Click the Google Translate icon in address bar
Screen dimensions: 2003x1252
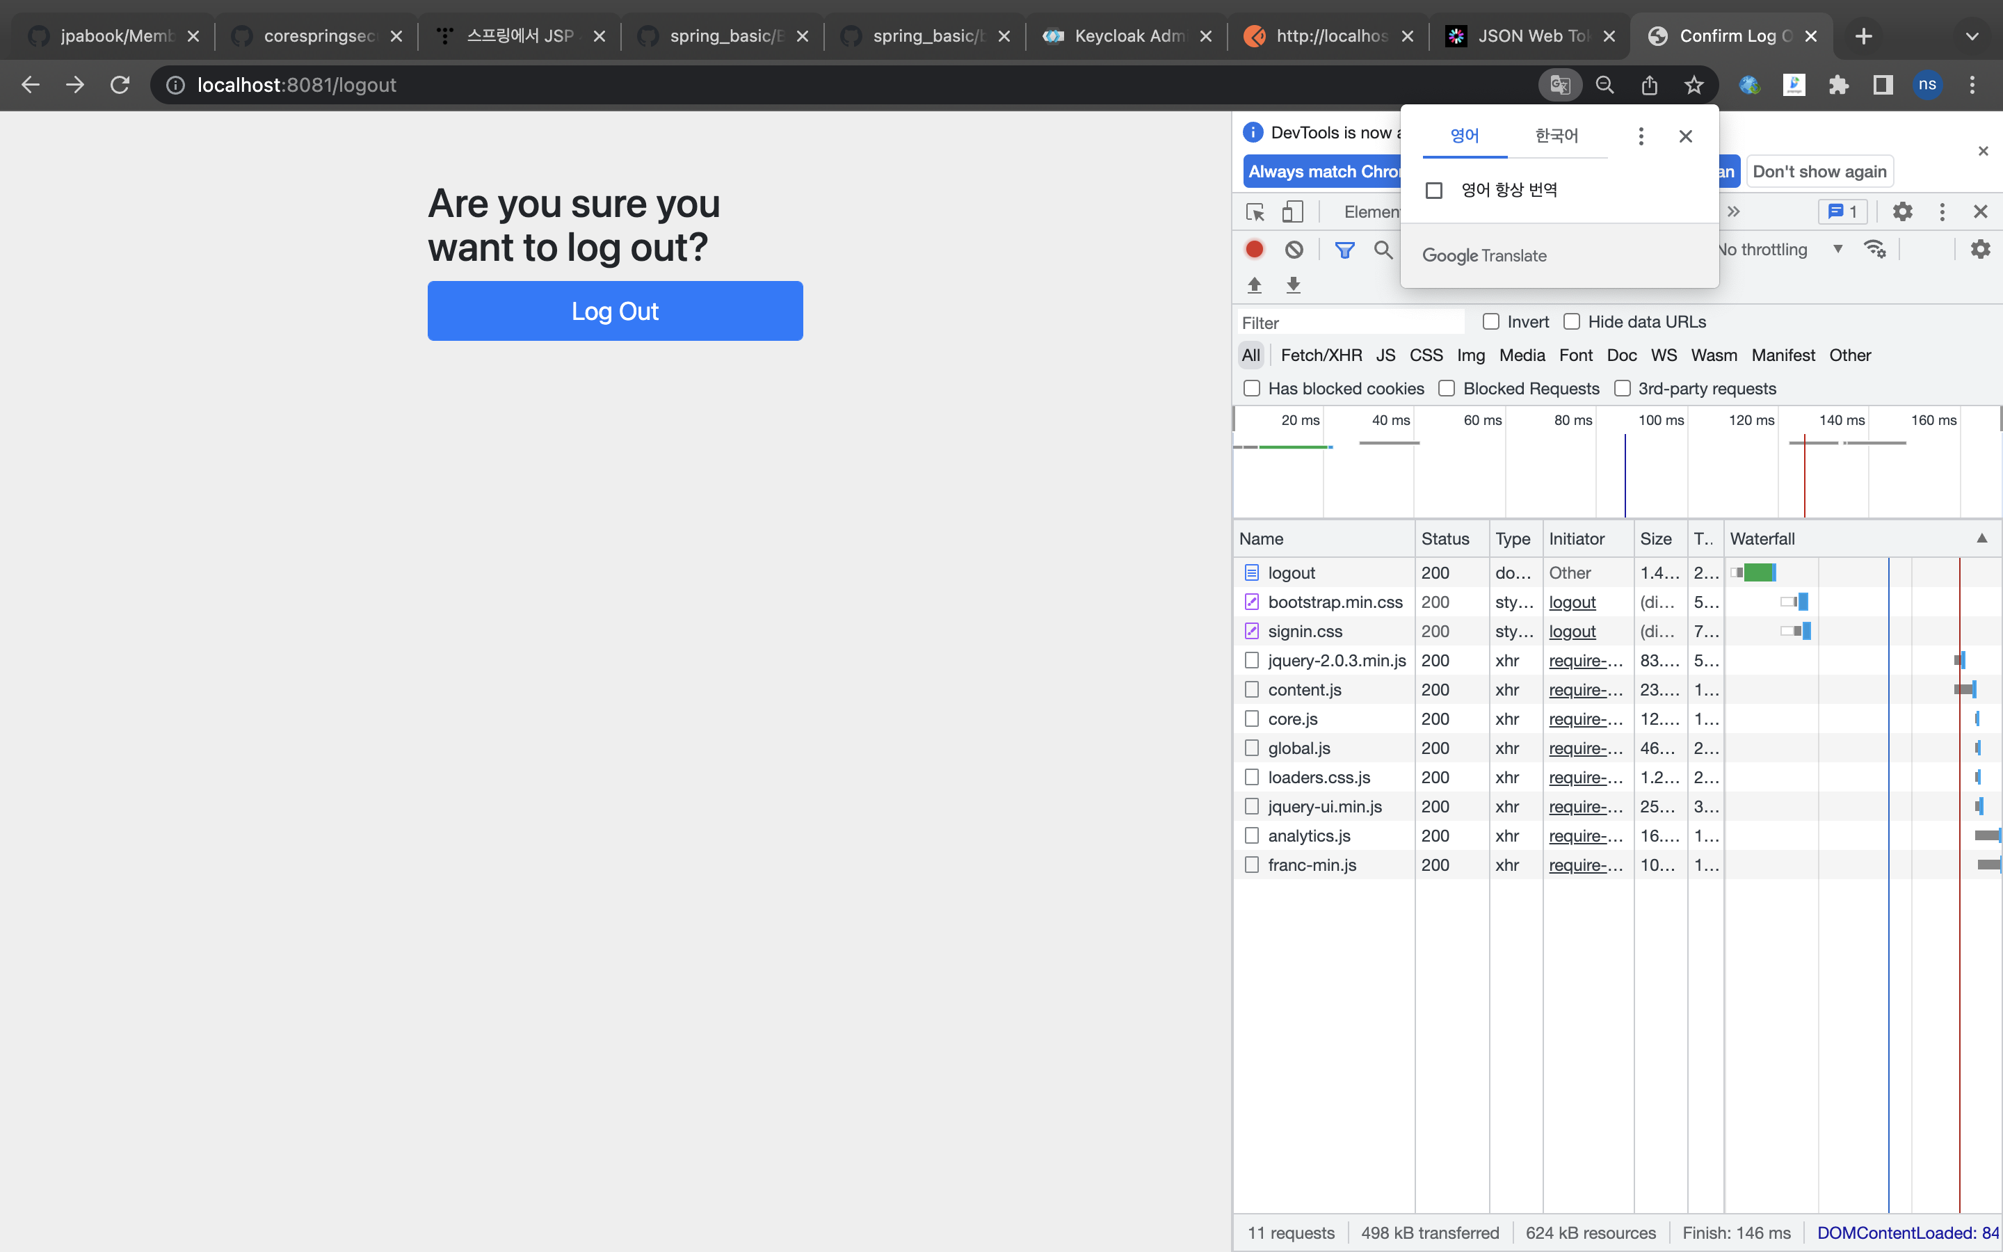coord(1560,84)
